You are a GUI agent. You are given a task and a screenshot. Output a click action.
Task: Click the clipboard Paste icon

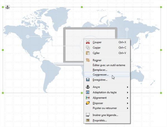(x=88, y=53)
